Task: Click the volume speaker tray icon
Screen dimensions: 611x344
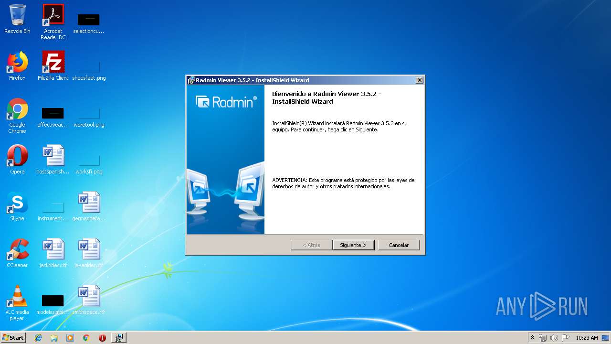Action: click(554, 338)
